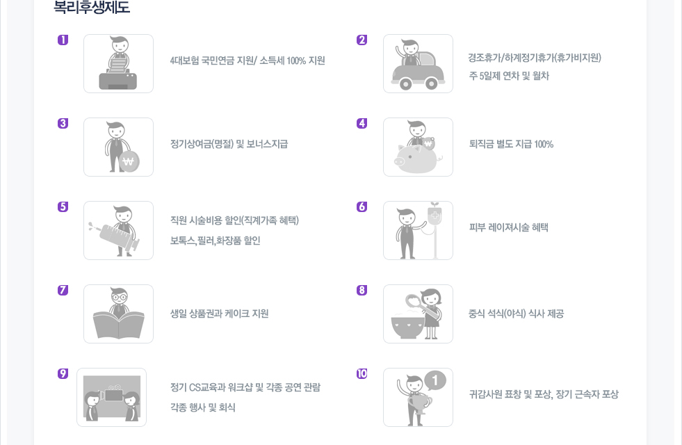The image size is (682, 445).
Task: Select the open book birthday icon
Action: click(x=118, y=314)
